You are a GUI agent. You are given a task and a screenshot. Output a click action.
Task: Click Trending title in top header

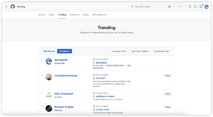coord(21,7)
